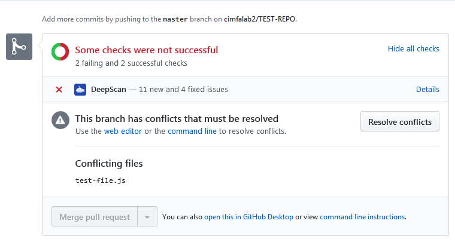The height and width of the screenshot is (245, 455).
Task: Click the Resolve conflicts button
Action: [400, 122]
